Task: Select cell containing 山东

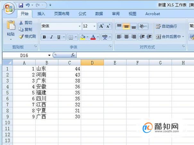Action: 47,69
